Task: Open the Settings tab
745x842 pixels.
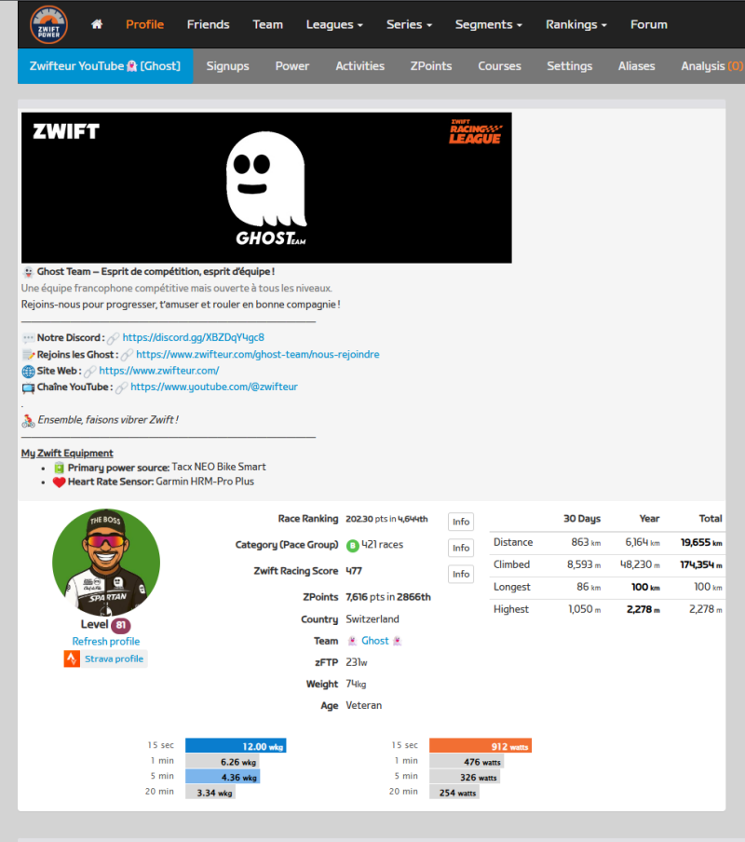Action: tap(570, 66)
